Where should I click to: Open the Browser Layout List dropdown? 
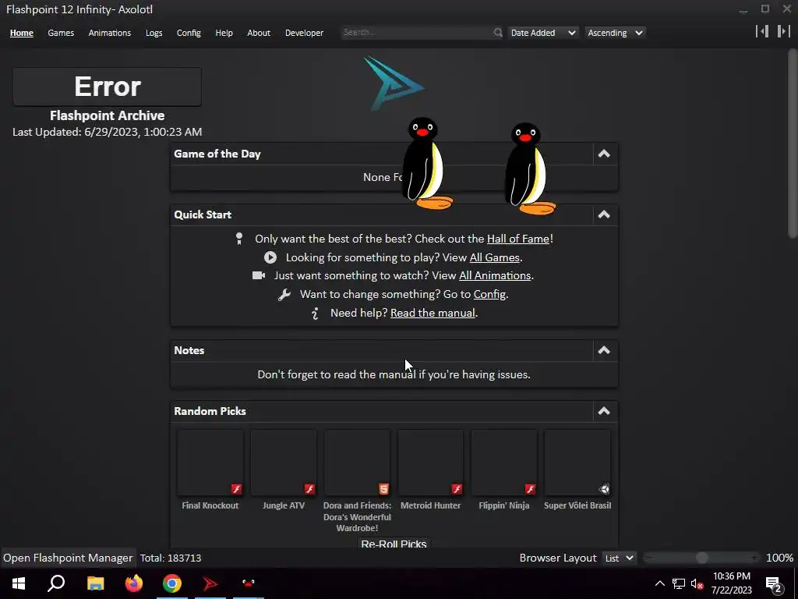[x=619, y=558]
